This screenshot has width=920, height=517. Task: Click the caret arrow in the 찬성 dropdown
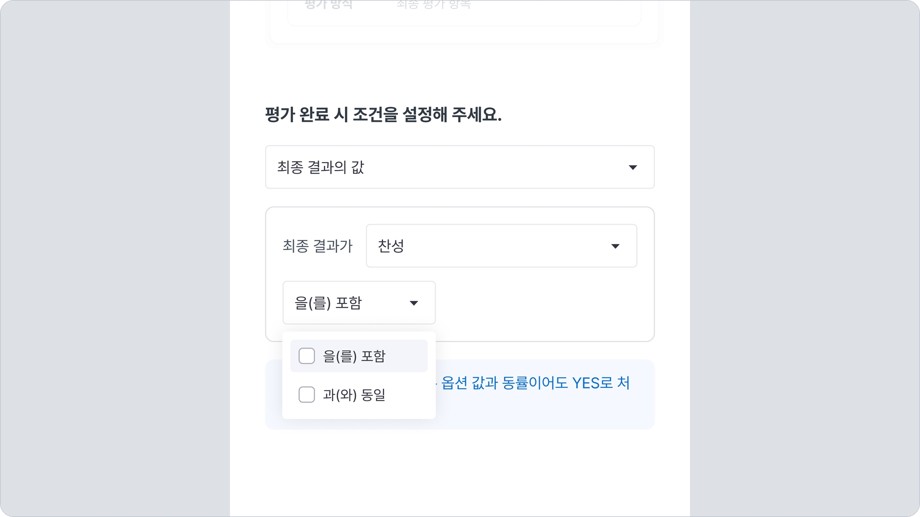(615, 246)
